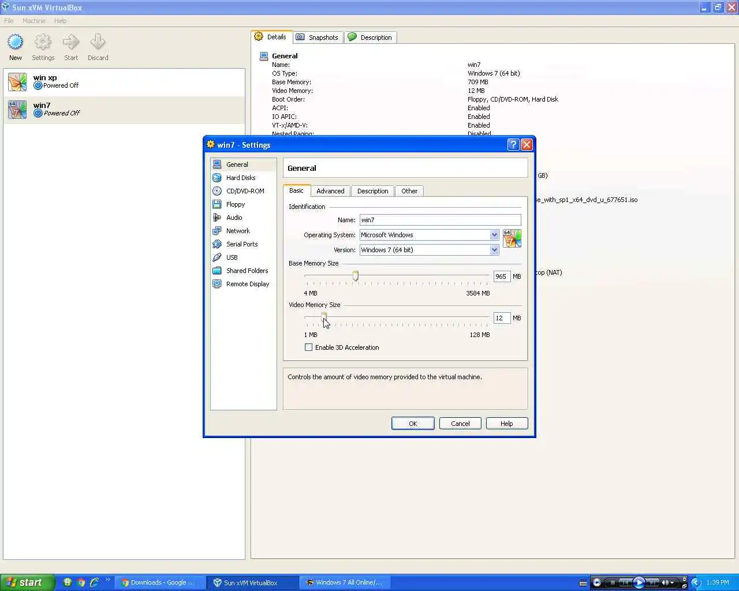Switch to the Basic tab
Image resolution: width=739 pixels, height=591 pixels.
(297, 190)
